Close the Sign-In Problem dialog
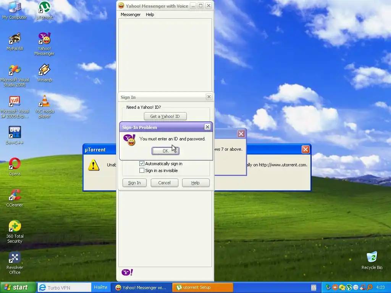This screenshot has width=391, height=293. pyautogui.click(x=207, y=127)
